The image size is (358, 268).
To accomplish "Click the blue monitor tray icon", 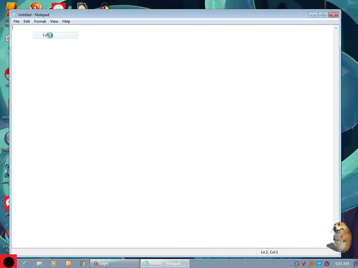I will point(319,263).
